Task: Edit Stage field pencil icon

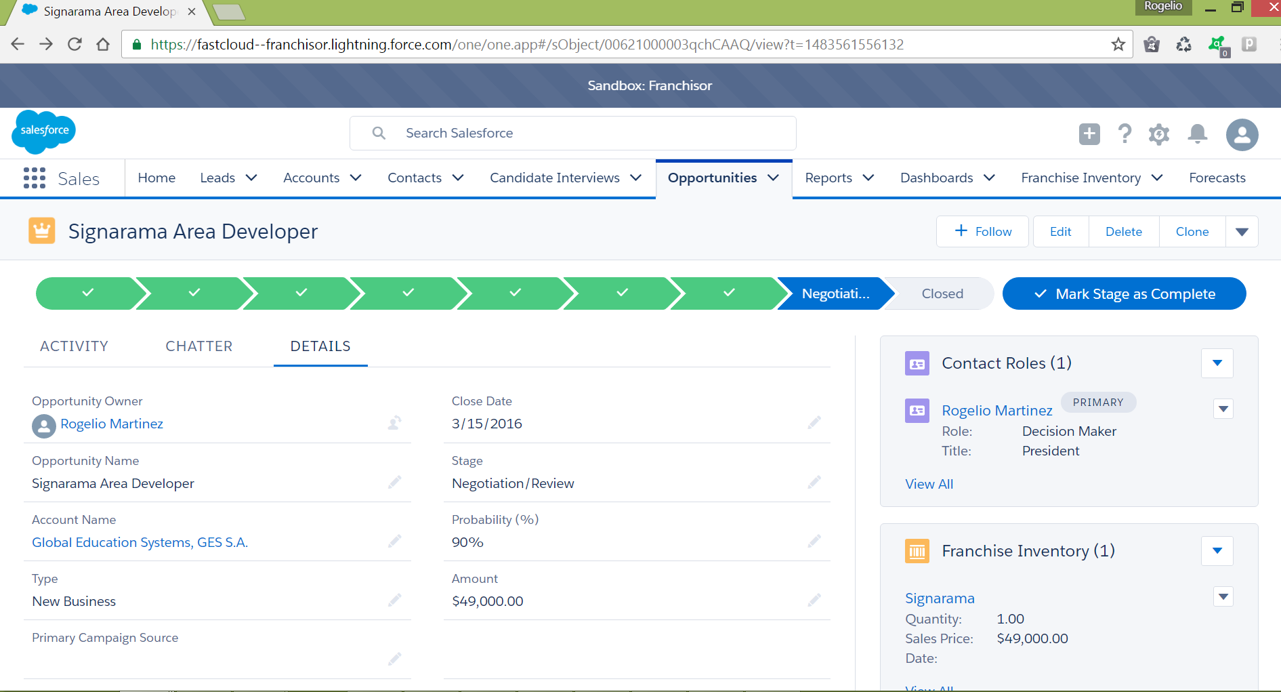Action: (x=814, y=482)
